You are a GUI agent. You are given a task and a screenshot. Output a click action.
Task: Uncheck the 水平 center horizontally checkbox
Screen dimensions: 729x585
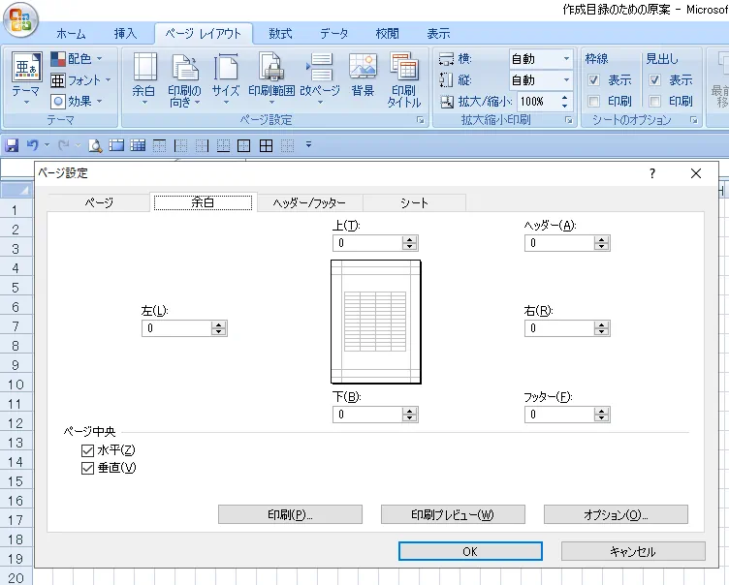[x=88, y=450]
